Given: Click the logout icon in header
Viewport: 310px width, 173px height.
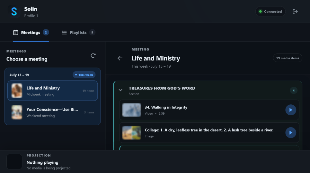Looking at the screenshot, I should point(295,12).
